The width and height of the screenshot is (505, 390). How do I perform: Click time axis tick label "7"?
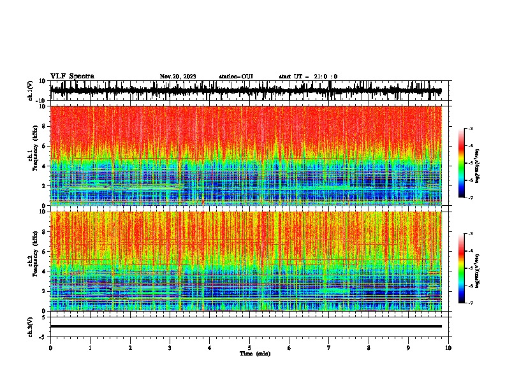click(x=329, y=348)
